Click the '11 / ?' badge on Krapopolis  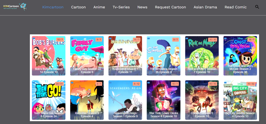click(x=137, y=39)
